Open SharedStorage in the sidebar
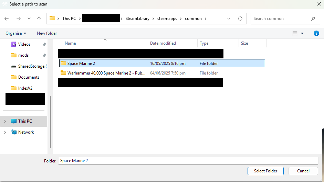Viewport: 324px width, 182px height. [x=29, y=66]
